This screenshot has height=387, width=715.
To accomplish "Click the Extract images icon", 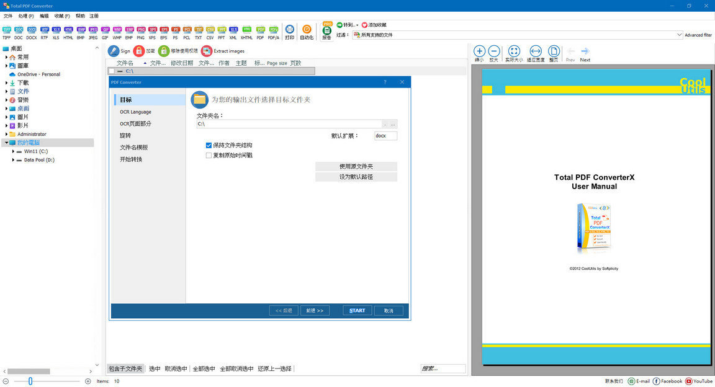I will pos(207,51).
